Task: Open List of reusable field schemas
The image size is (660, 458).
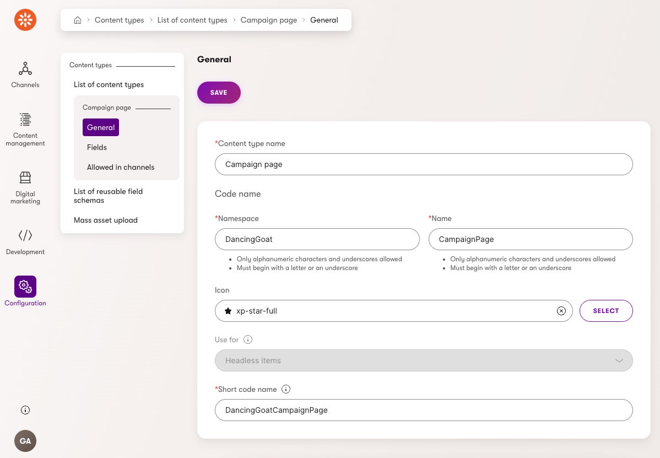Action: [108, 196]
